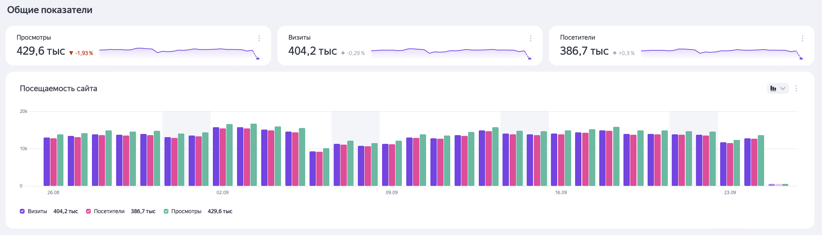Click the 09.09 axis date label
Screen dimensions: 822x235
point(392,193)
